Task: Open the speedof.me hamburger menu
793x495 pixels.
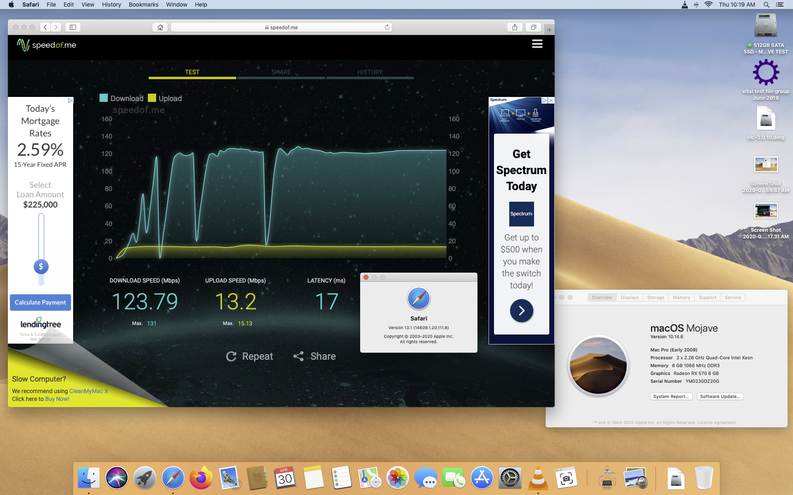Action: (537, 44)
